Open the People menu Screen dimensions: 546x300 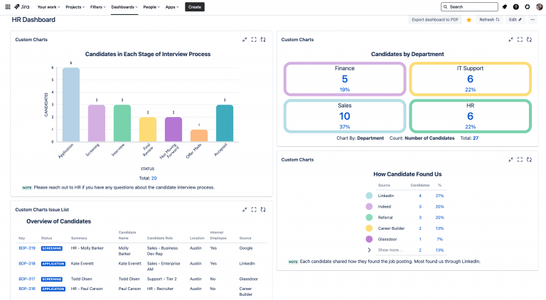coord(151,7)
